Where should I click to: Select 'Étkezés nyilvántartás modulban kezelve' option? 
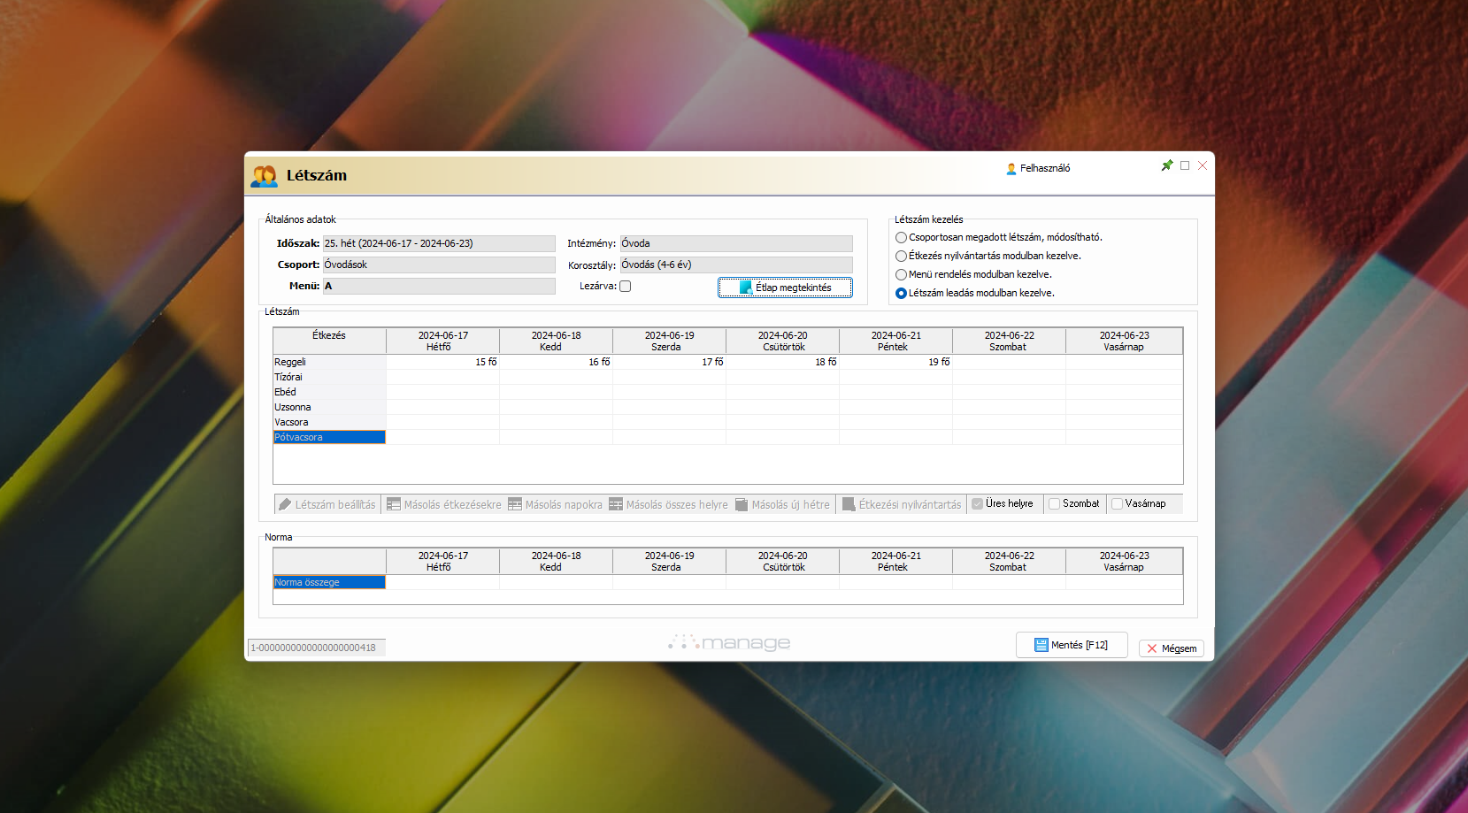[x=901, y=256]
